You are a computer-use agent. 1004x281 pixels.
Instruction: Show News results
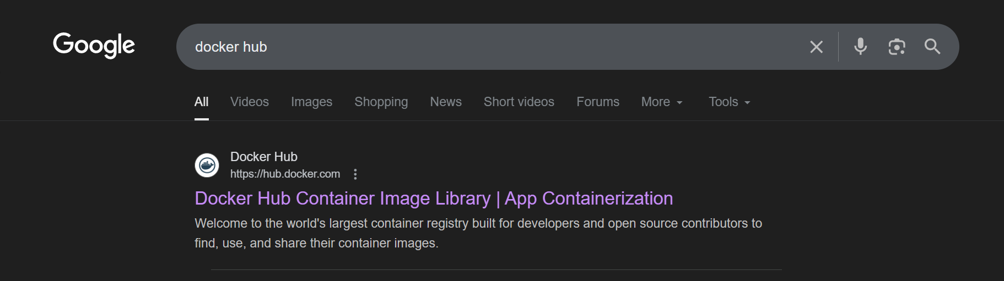coord(446,102)
